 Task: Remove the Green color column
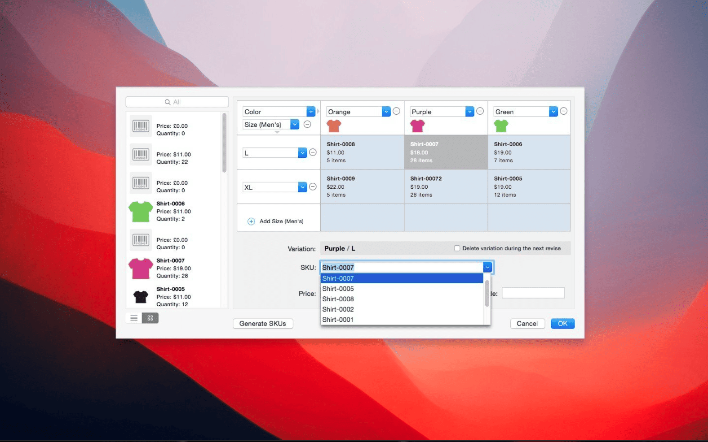pos(563,111)
